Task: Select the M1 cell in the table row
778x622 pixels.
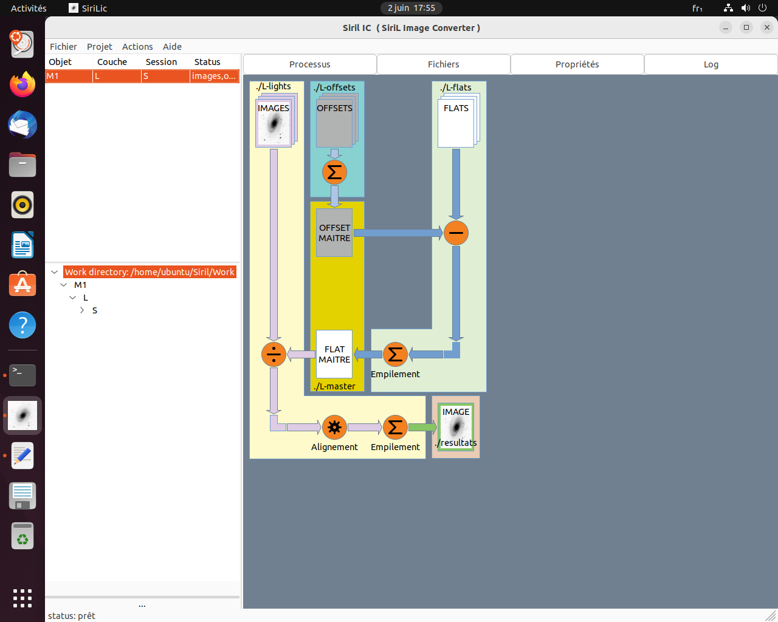Action: tap(69, 76)
